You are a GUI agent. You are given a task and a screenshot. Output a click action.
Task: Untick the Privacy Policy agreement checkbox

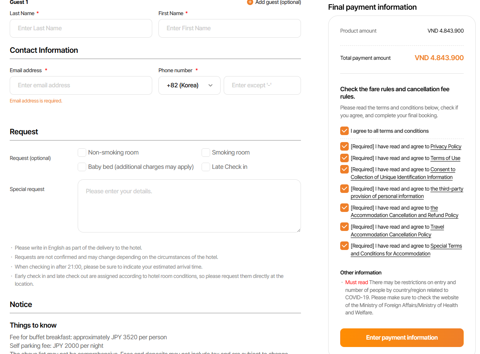pos(344,146)
